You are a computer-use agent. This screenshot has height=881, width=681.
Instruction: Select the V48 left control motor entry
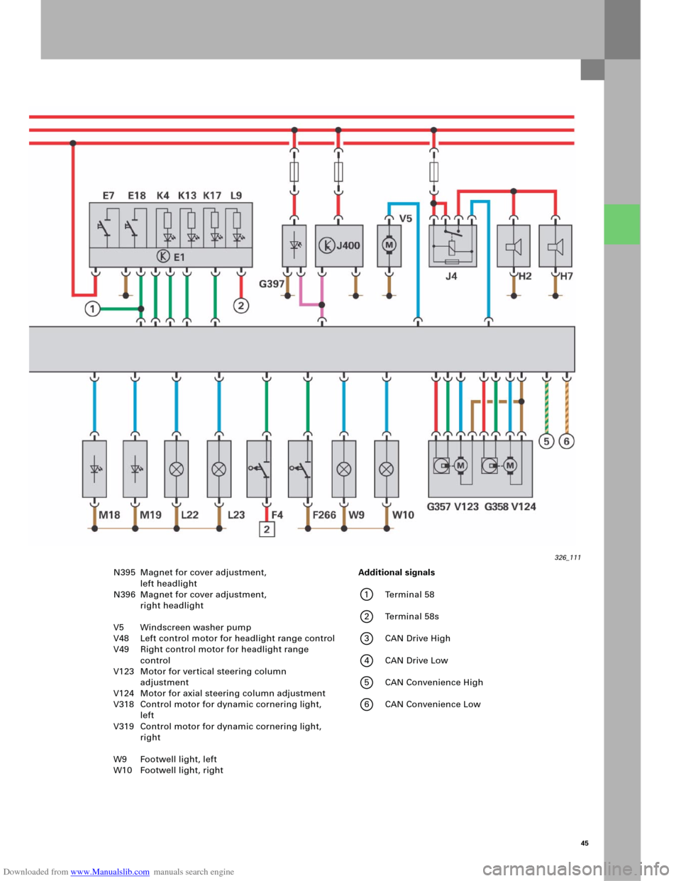coord(224,638)
